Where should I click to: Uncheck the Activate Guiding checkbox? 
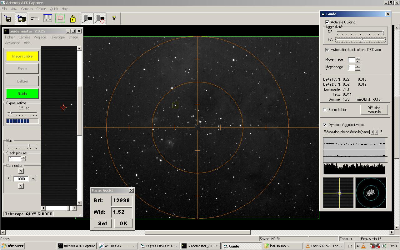click(x=327, y=22)
